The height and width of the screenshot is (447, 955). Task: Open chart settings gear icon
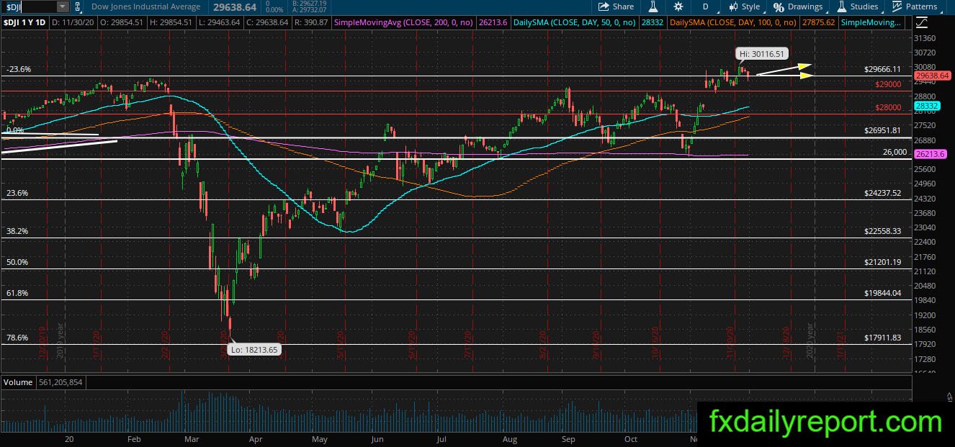(x=678, y=6)
